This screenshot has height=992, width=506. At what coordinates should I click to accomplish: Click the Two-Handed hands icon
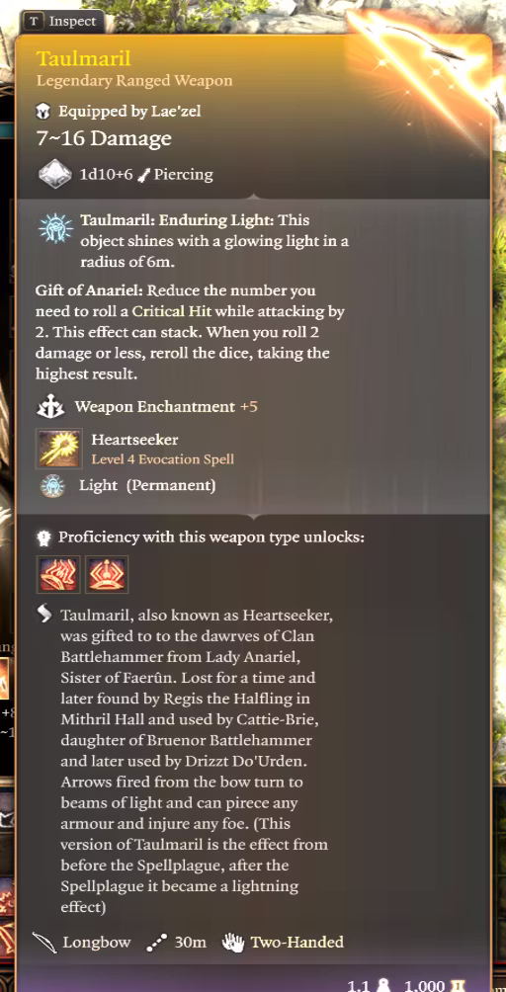[x=233, y=943]
